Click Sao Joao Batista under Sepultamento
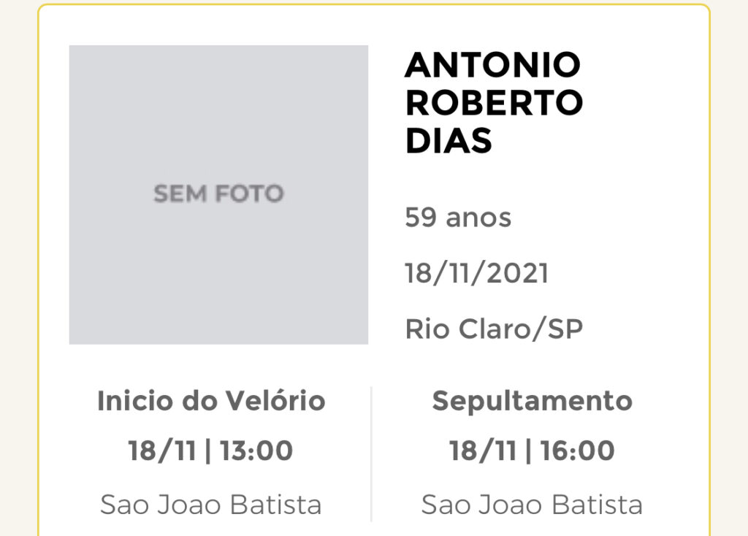This screenshot has width=748, height=536. (532, 505)
